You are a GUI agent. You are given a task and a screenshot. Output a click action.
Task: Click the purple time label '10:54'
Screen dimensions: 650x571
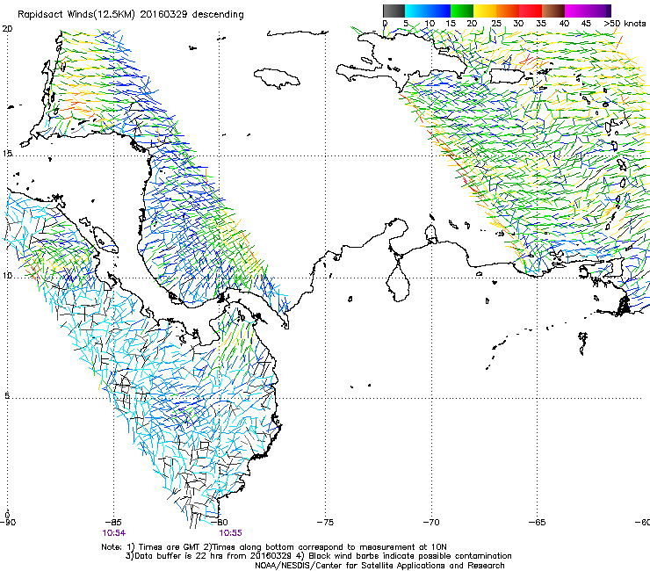(114, 533)
